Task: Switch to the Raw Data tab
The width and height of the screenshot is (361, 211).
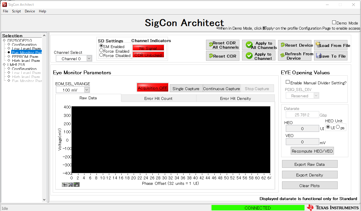Action: tap(88, 98)
